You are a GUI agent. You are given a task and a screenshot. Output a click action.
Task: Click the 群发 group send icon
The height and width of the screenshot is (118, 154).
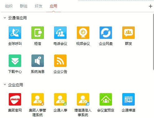click(x=128, y=33)
